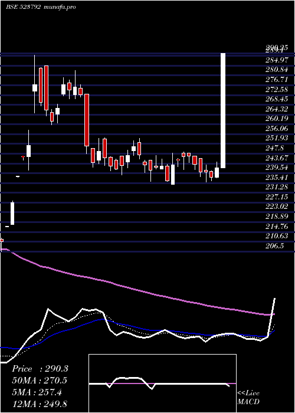Click the 5MA : 257.4 readout
This screenshot has height=413, width=295.
tap(37, 392)
